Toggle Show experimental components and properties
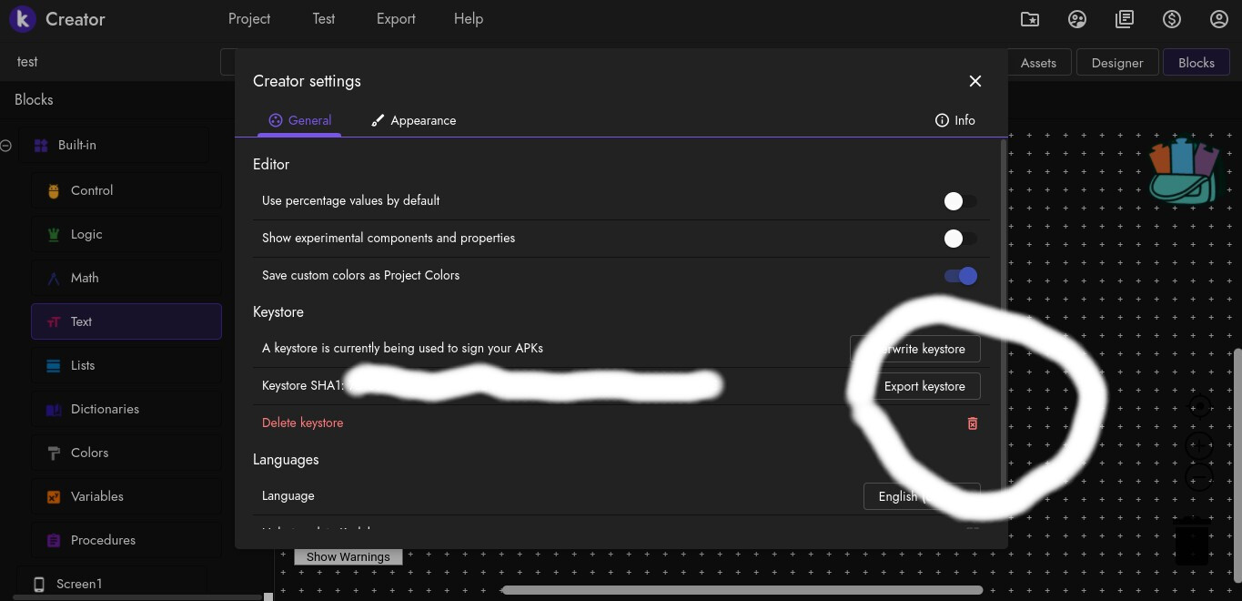Image resolution: width=1242 pixels, height=601 pixels. click(x=960, y=239)
